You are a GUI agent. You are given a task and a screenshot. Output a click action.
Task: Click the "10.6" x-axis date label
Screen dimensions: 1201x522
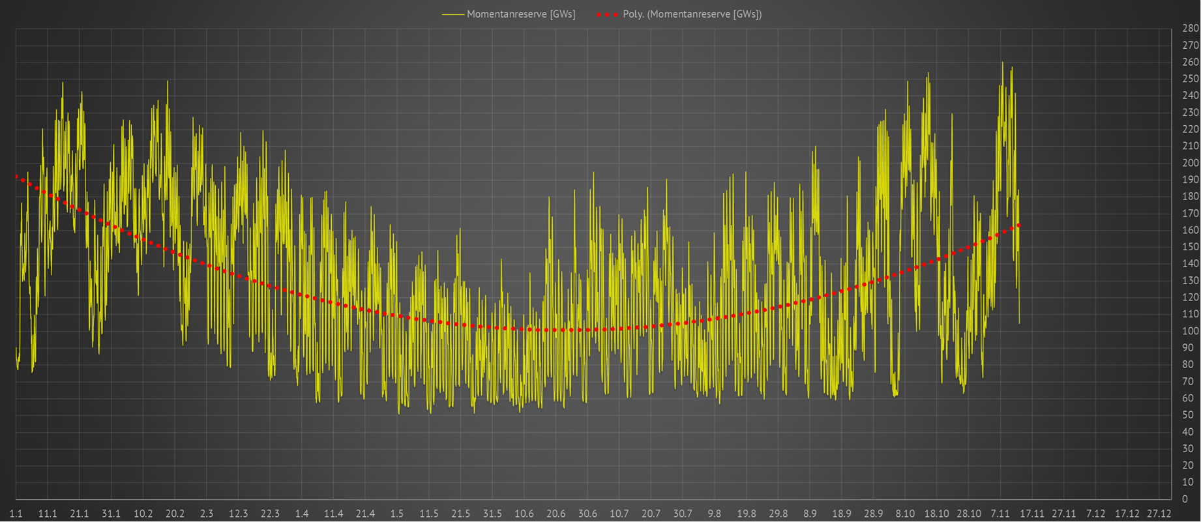(524, 514)
